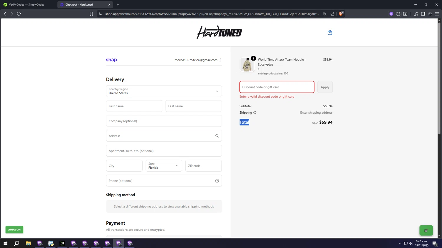Click 'Enter a valid discount code' error text

click(x=267, y=96)
